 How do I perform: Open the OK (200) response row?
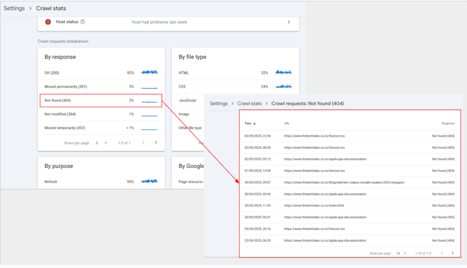(101, 72)
